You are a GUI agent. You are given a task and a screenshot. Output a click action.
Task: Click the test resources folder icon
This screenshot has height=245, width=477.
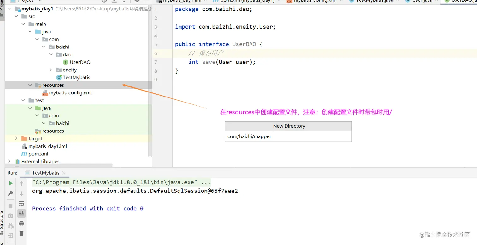pyautogui.click(x=38, y=131)
